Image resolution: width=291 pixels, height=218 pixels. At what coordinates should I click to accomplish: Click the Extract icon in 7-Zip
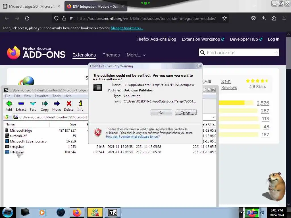pyautogui.click(x=21, y=106)
